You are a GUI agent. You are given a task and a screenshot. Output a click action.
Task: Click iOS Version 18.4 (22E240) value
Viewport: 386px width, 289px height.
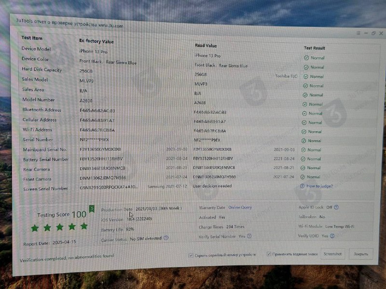click(x=139, y=219)
